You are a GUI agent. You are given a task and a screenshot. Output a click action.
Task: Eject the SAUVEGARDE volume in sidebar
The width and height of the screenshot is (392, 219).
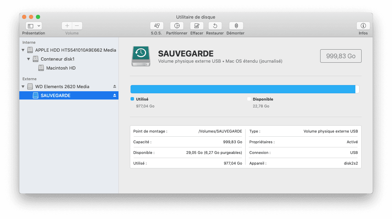click(x=115, y=95)
